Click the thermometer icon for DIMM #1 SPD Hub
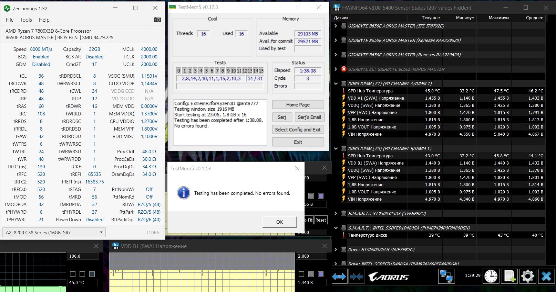 coord(343,91)
